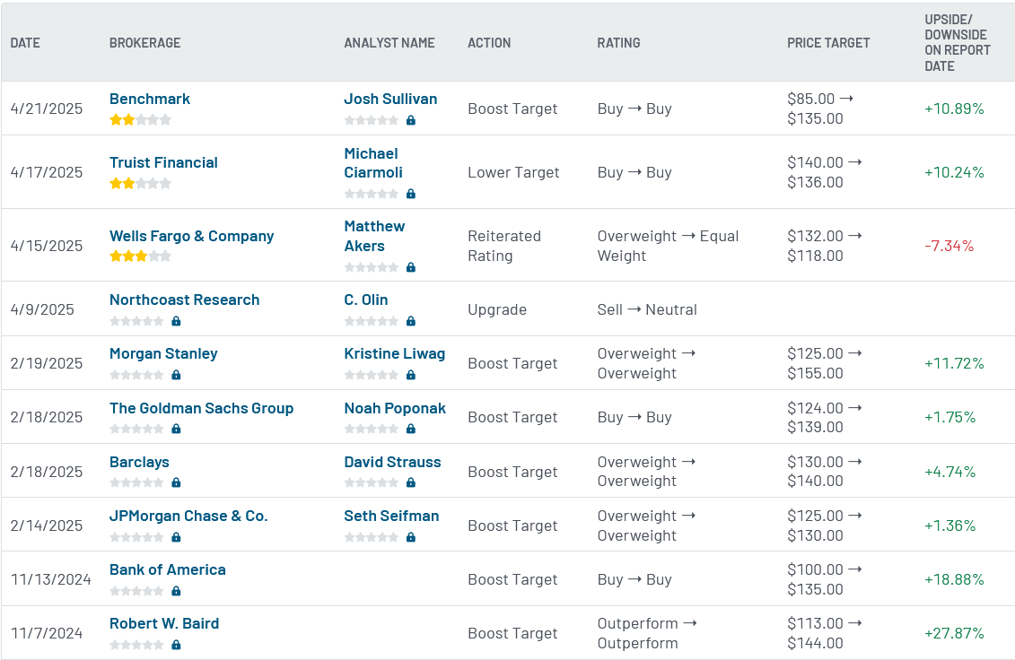Click the lock icon beside Josh Sullivan's rating
Screen dimensions: 1015x660
coord(410,120)
